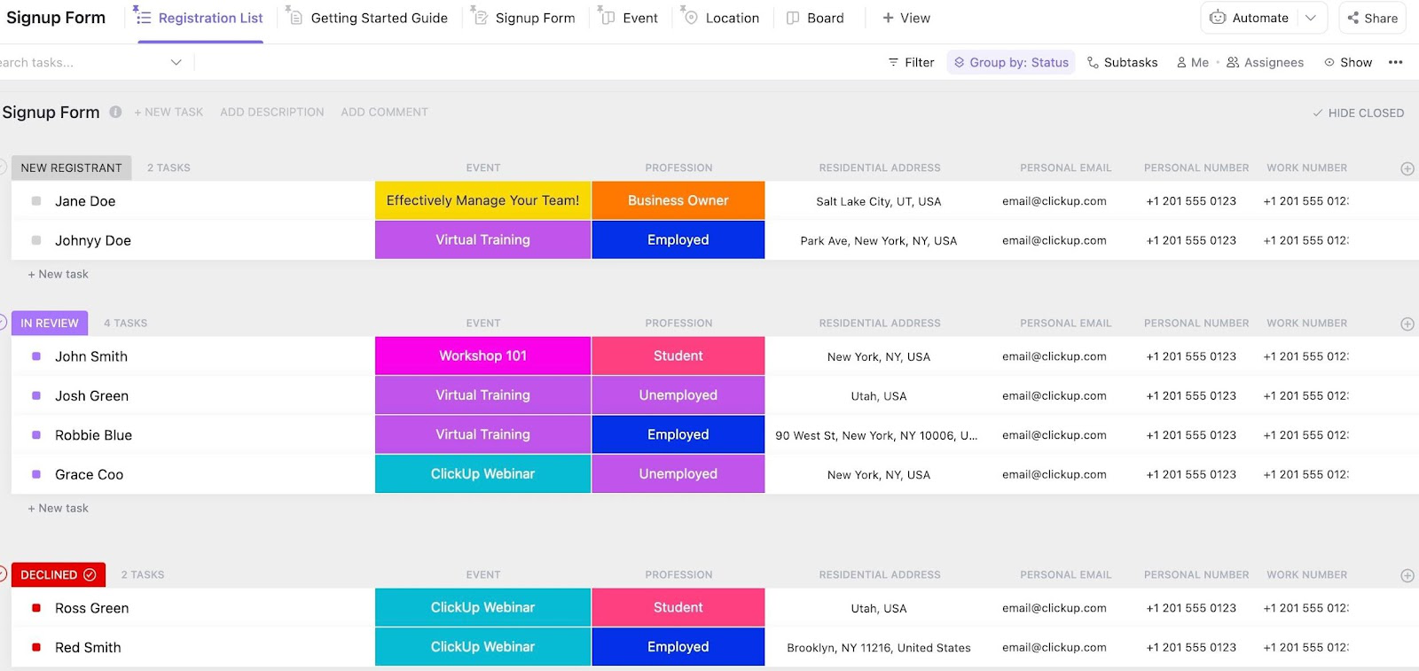Add column with plus icon in New Registrant header
This screenshot has width=1419, height=671.
click(1407, 168)
